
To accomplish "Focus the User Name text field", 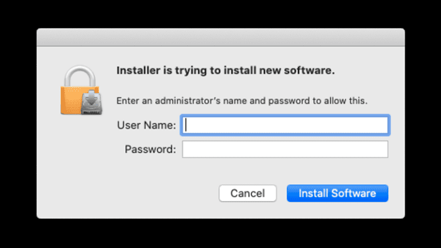I will click(285, 125).
